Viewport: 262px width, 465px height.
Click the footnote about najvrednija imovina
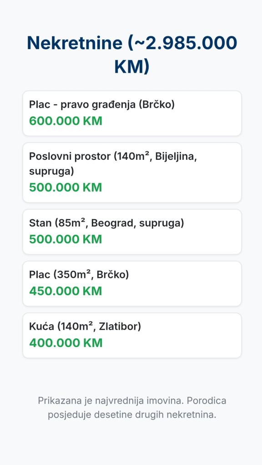(x=132, y=408)
